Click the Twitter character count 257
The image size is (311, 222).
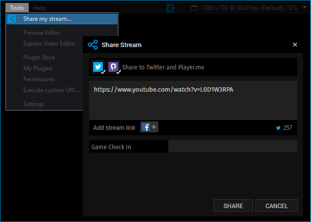click(288, 127)
